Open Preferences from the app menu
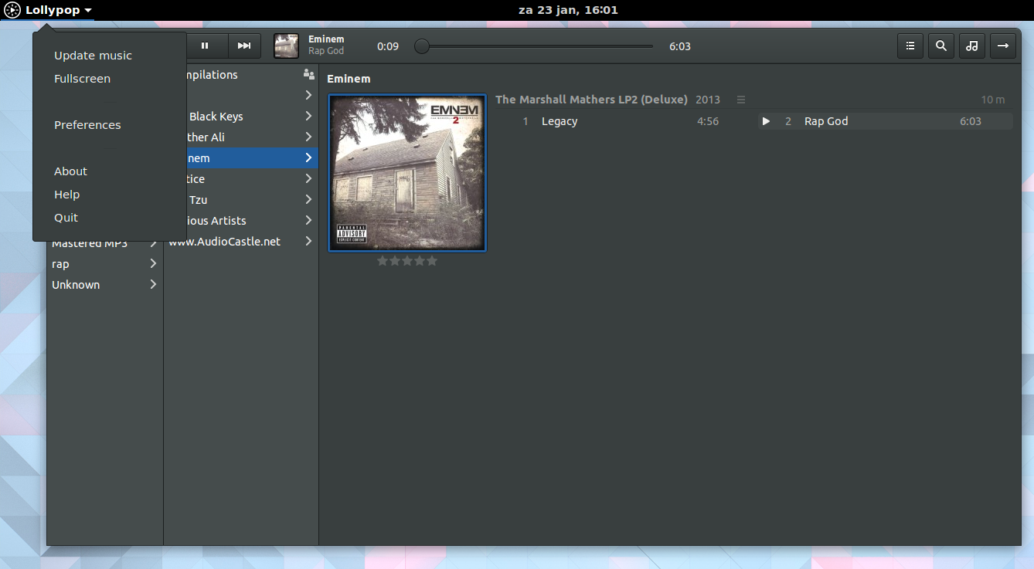The height and width of the screenshot is (569, 1034). 109,125
